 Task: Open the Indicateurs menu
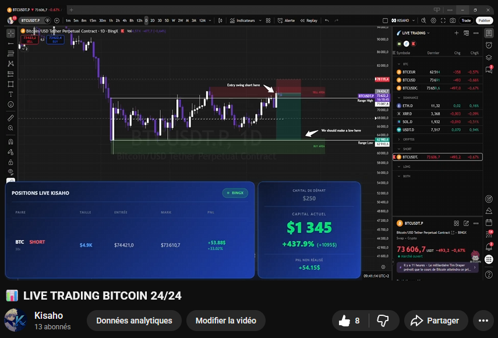[x=242, y=20]
